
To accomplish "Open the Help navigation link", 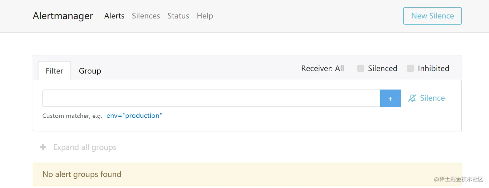I will tap(205, 16).
